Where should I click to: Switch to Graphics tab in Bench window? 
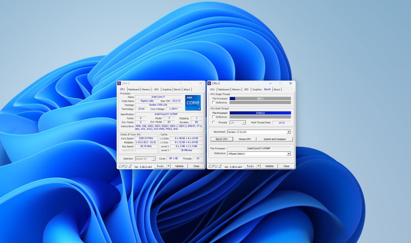[257, 89]
